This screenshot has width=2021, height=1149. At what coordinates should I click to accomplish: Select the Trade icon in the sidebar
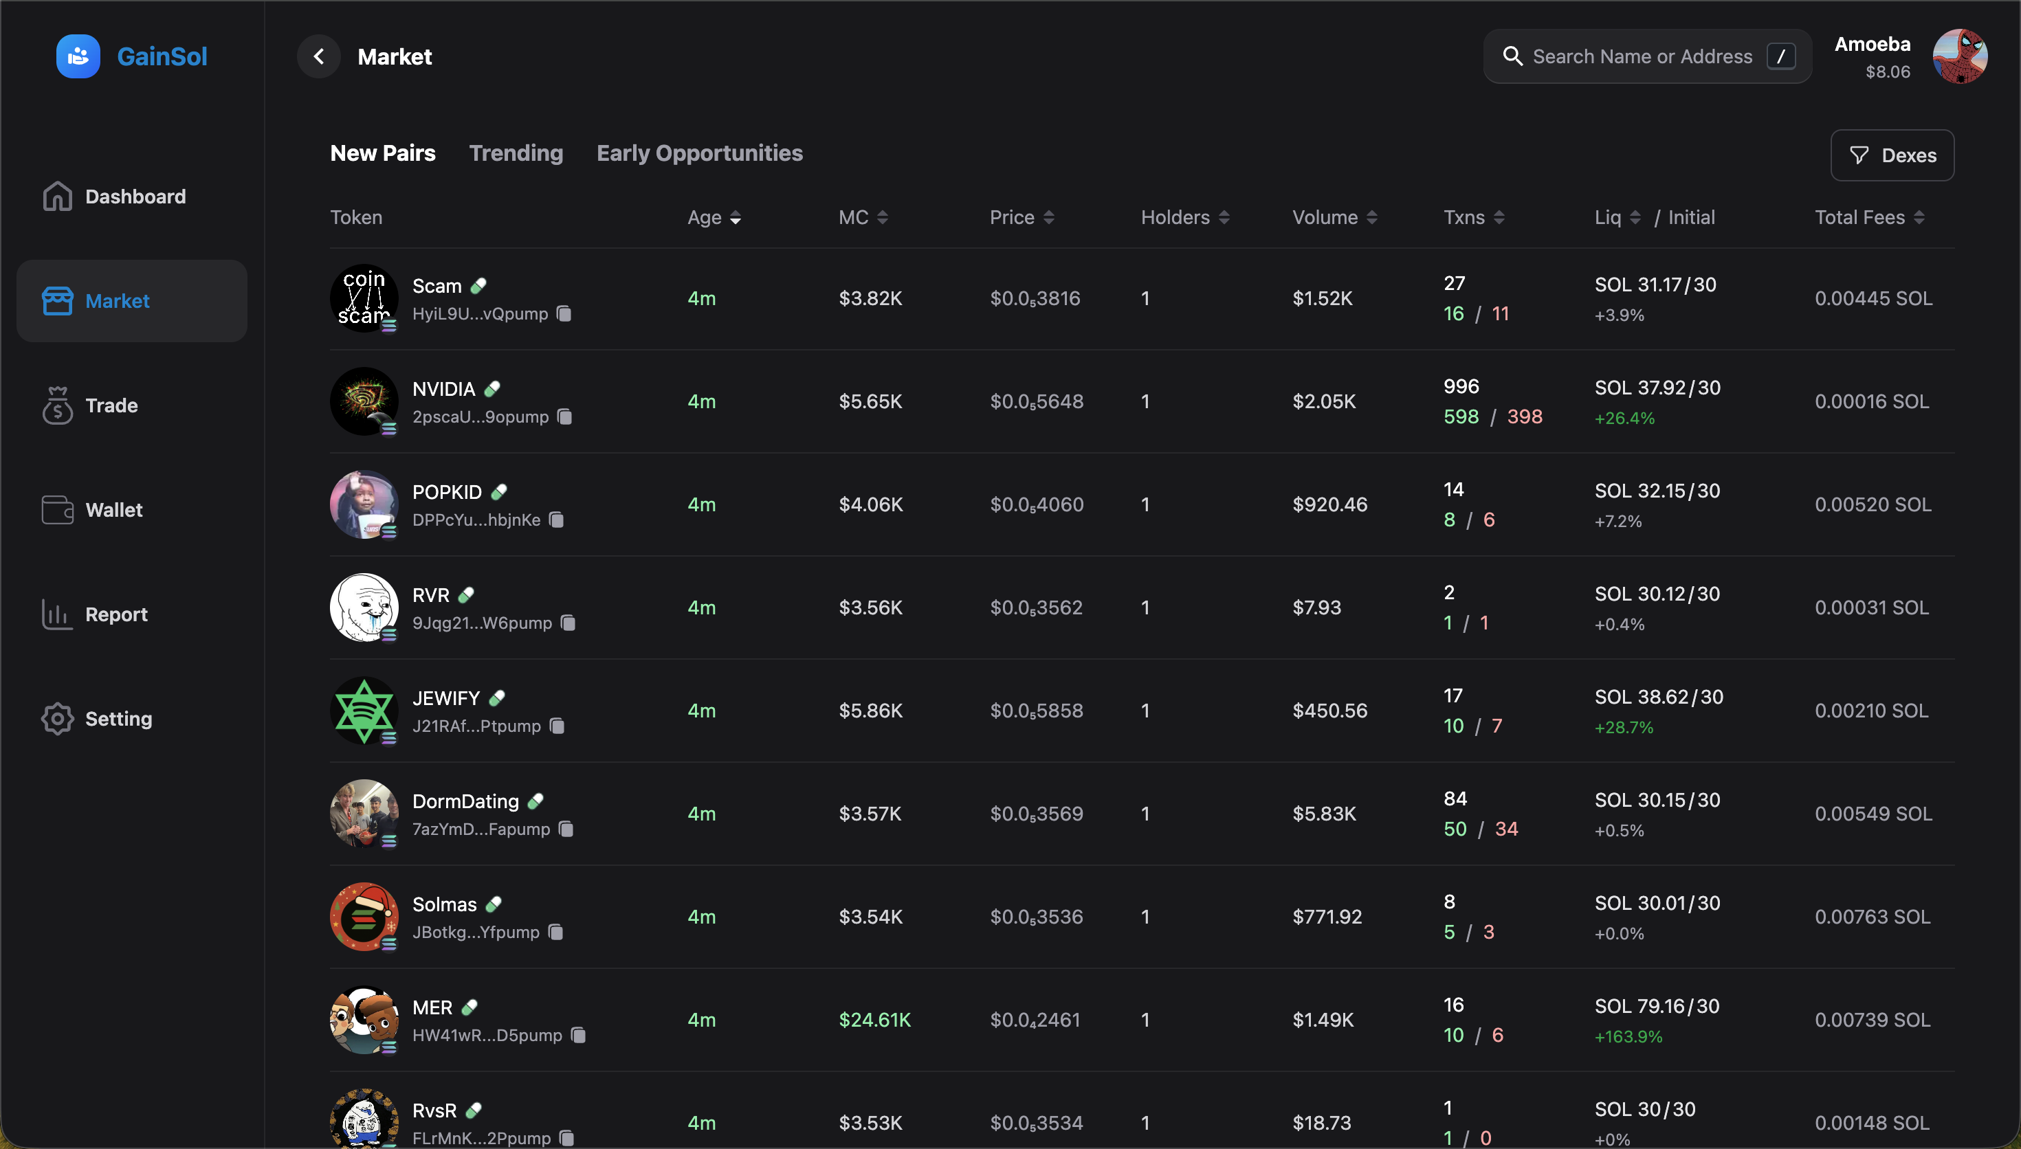56,405
